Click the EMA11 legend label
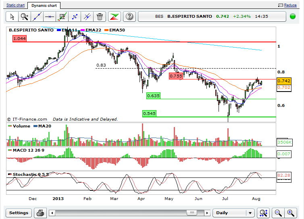304x219 pixels. [67, 30]
